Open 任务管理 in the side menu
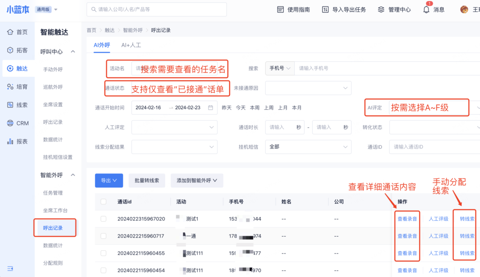Image resolution: width=480 pixels, height=277 pixels. tap(53, 193)
